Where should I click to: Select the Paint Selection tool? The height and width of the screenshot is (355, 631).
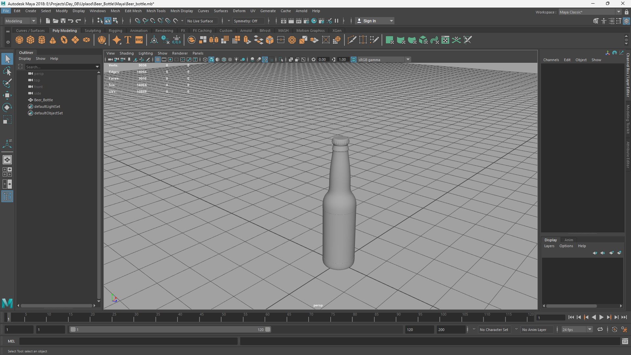[x=7, y=83]
